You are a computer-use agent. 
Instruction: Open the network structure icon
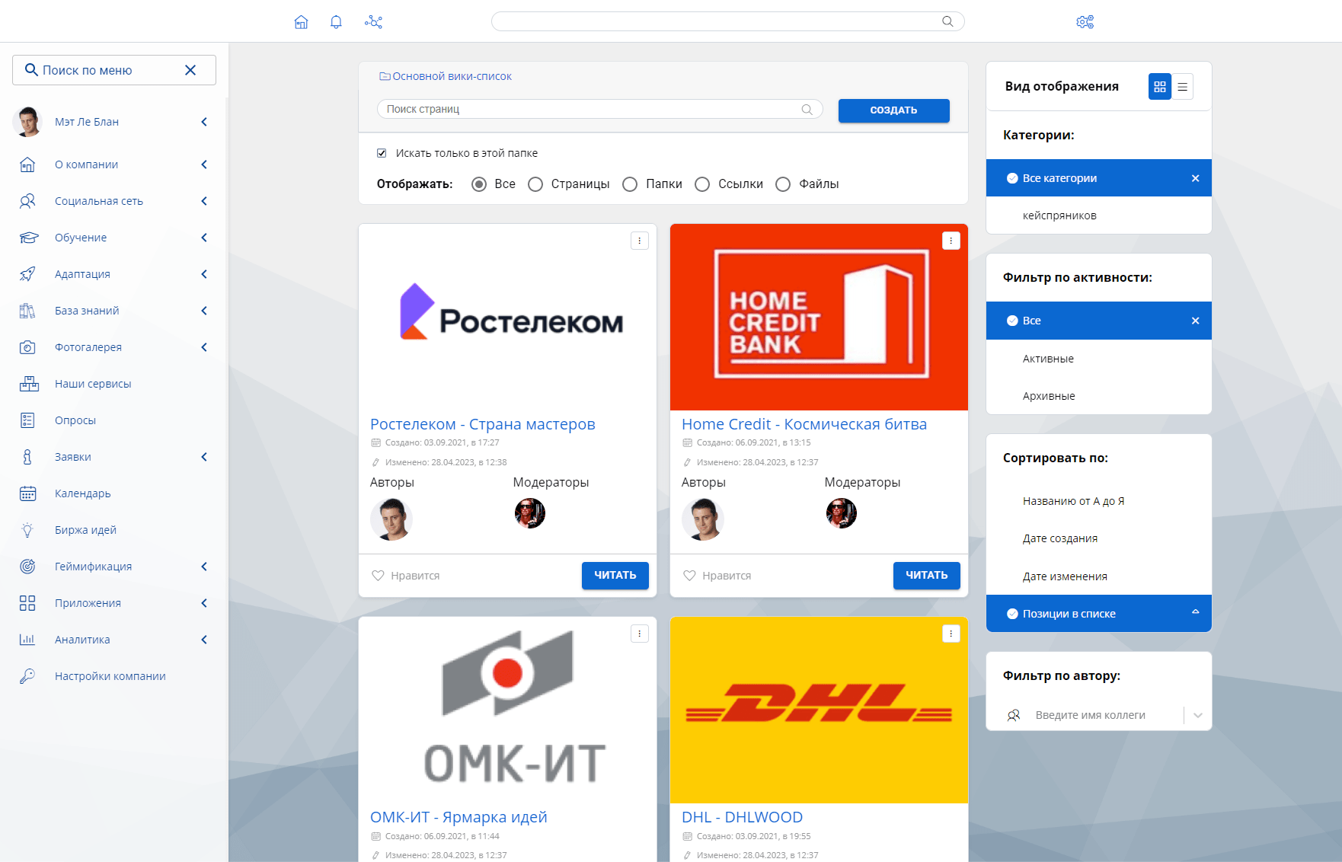373,22
